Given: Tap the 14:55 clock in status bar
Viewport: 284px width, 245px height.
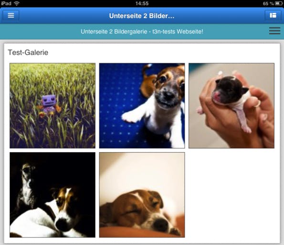Looking at the screenshot, I should (142, 3).
